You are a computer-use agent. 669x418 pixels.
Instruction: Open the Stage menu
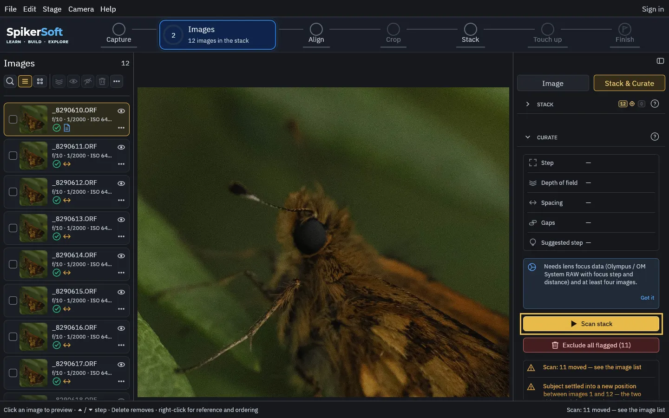tap(52, 9)
